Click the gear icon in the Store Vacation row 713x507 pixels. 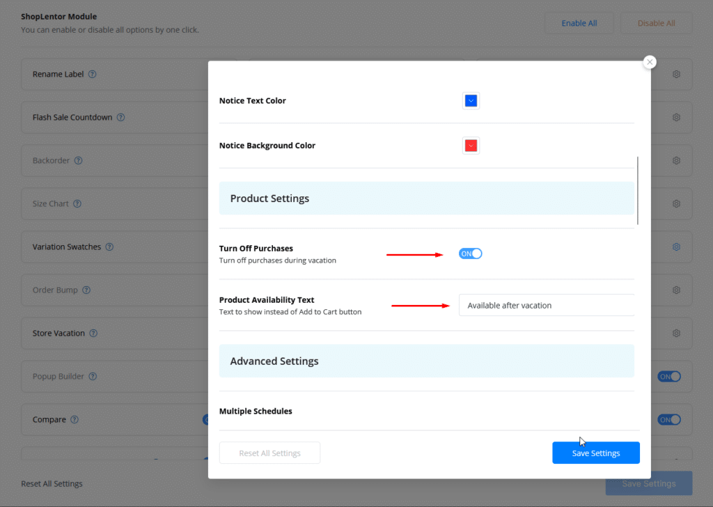point(676,334)
